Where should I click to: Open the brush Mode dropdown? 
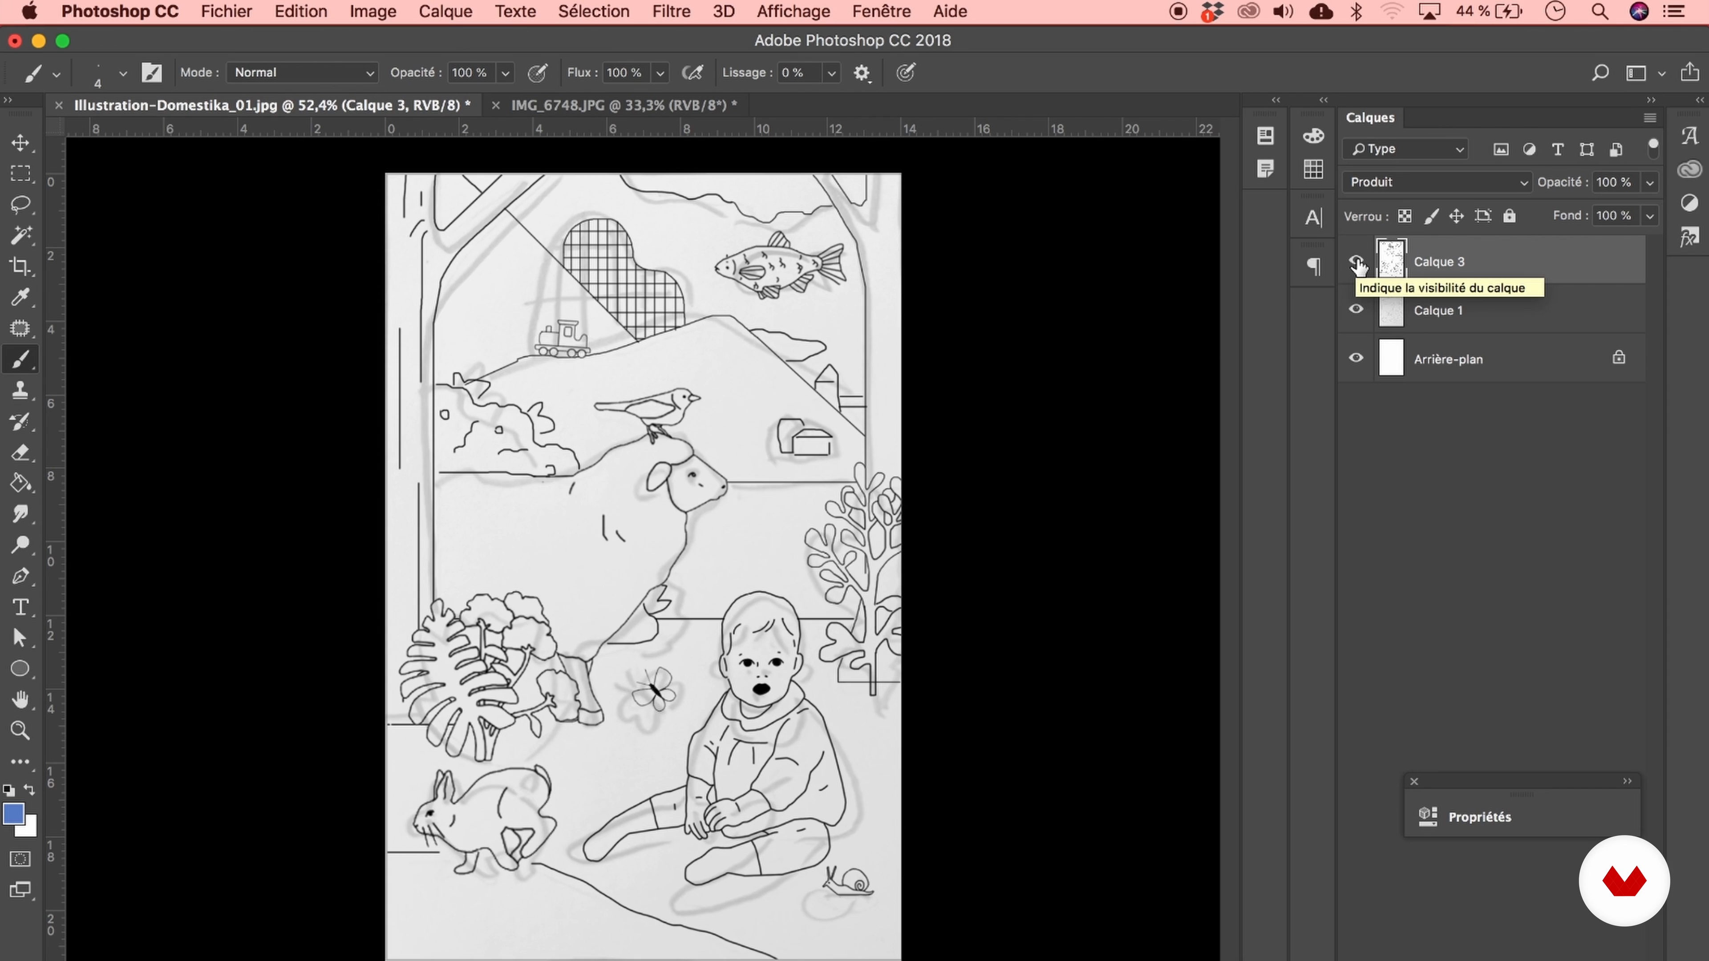click(302, 73)
